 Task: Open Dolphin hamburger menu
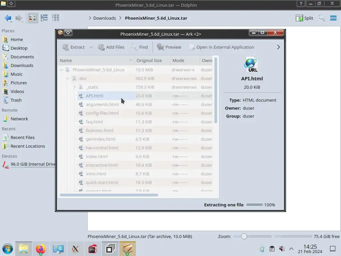tap(333, 18)
